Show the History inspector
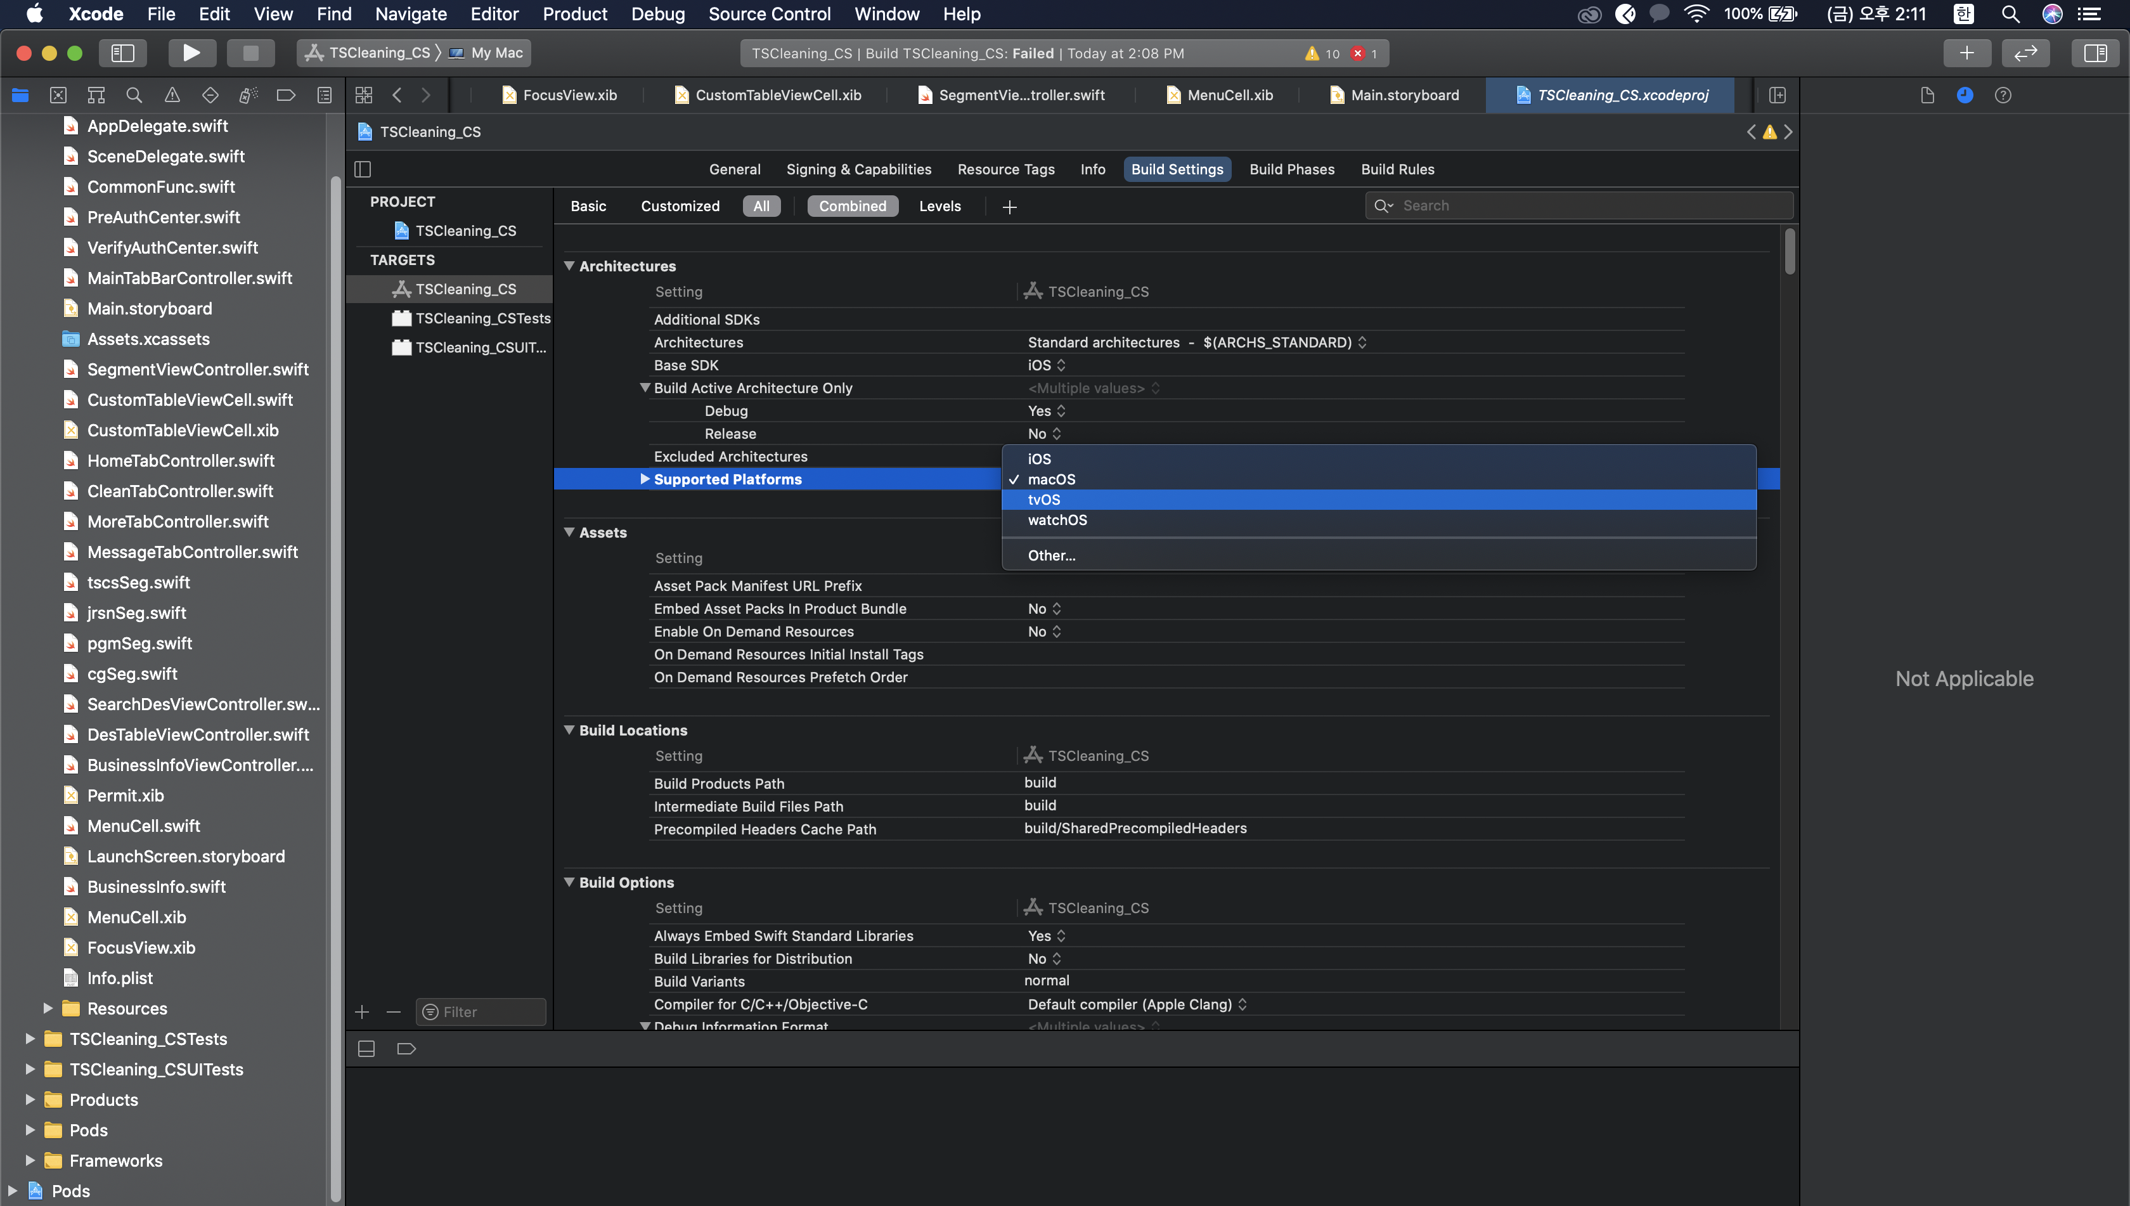The width and height of the screenshot is (2130, 1206). (x=1965, y=95)
